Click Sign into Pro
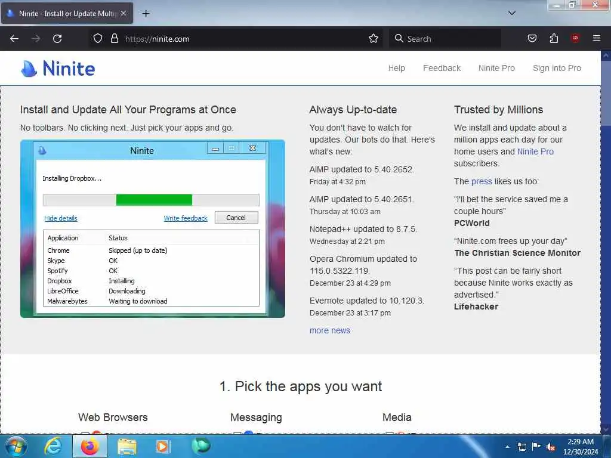 (557, 68)
